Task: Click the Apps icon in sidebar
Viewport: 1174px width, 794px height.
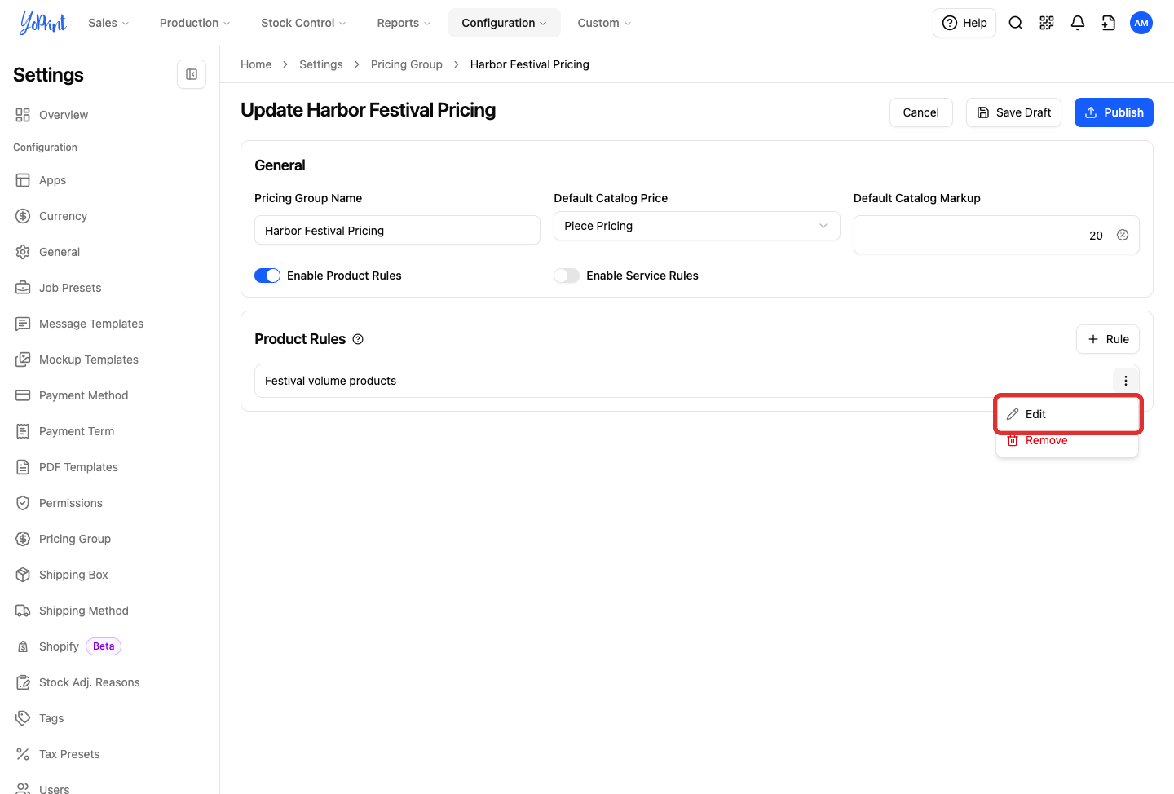Action: tap(23, 180)
